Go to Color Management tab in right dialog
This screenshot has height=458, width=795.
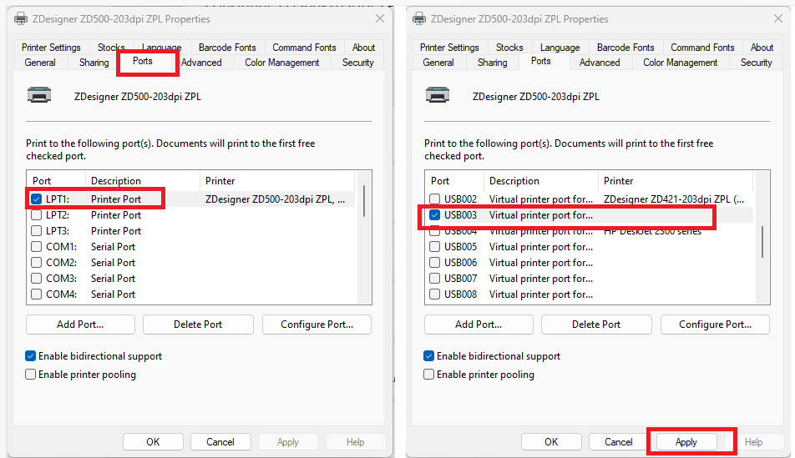681,63
